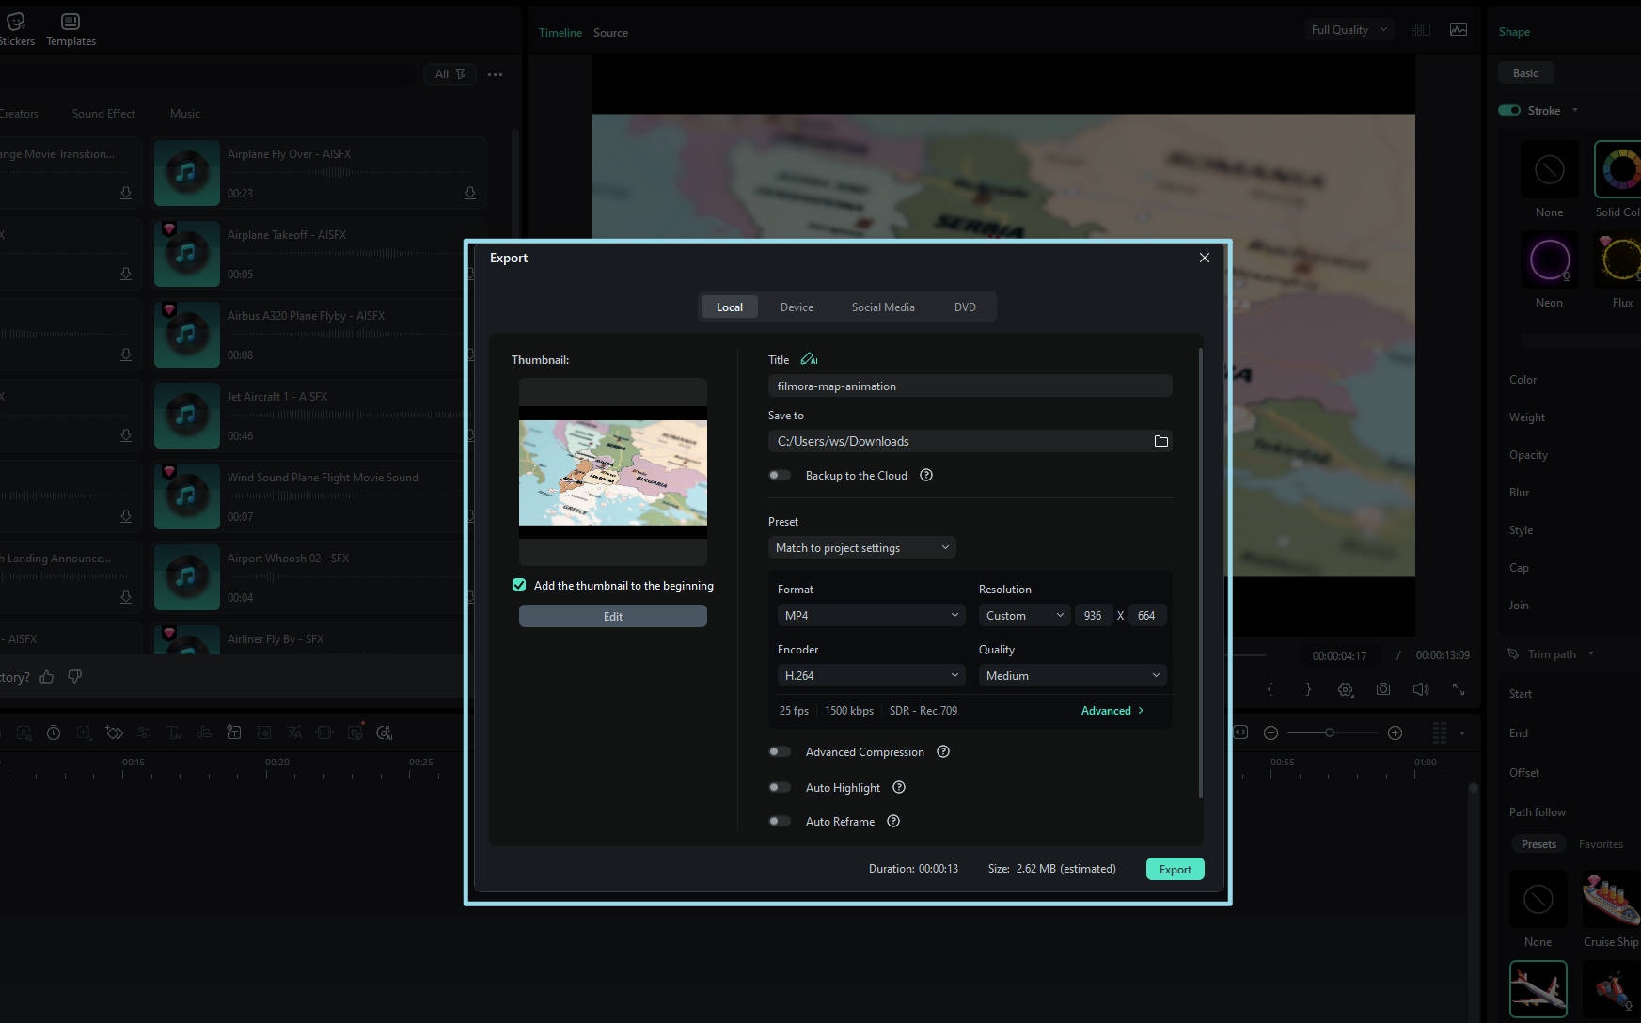The image size is (1641, 1023).
Task: Select the Social Media export tab
Action: (x=882, y=307)
